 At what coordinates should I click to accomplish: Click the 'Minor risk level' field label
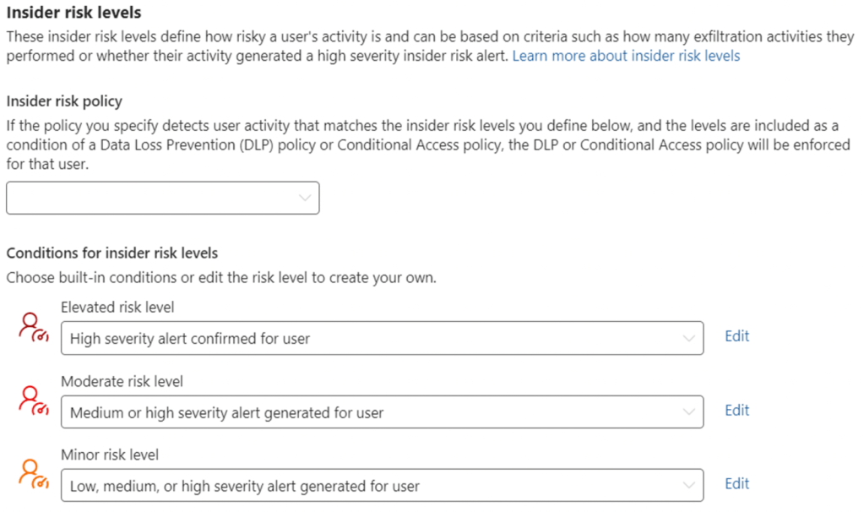[110, 455]
